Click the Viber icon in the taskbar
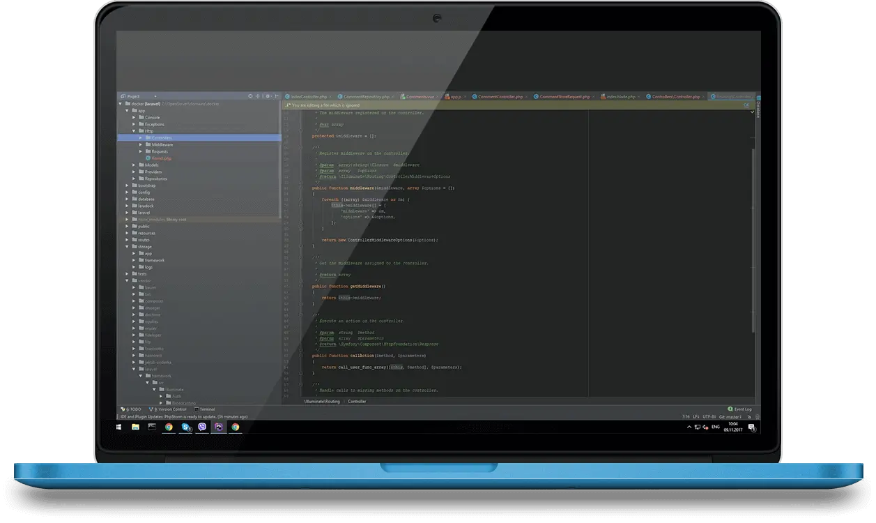The image size is (876, 523). 202,427
